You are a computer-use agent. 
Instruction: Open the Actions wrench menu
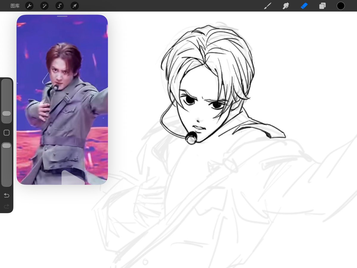pyautogui.click(x=29, y=6)
